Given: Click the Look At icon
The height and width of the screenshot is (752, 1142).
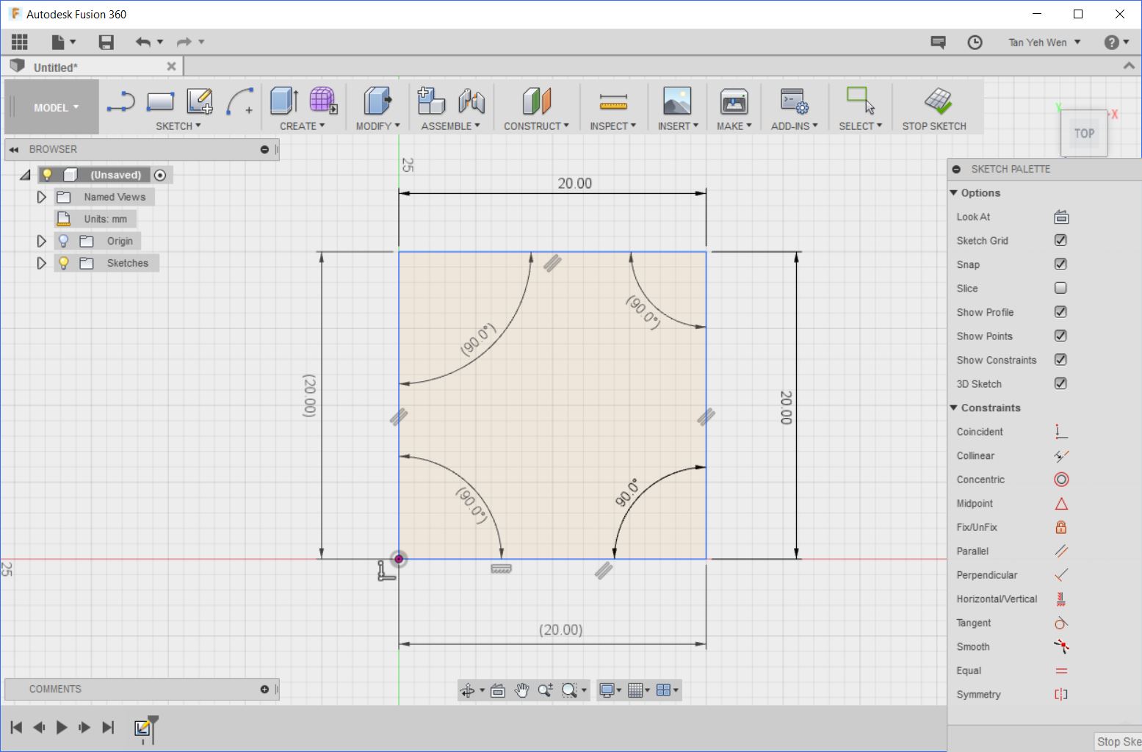Looking at the screenshot, I should [1061, 217].
